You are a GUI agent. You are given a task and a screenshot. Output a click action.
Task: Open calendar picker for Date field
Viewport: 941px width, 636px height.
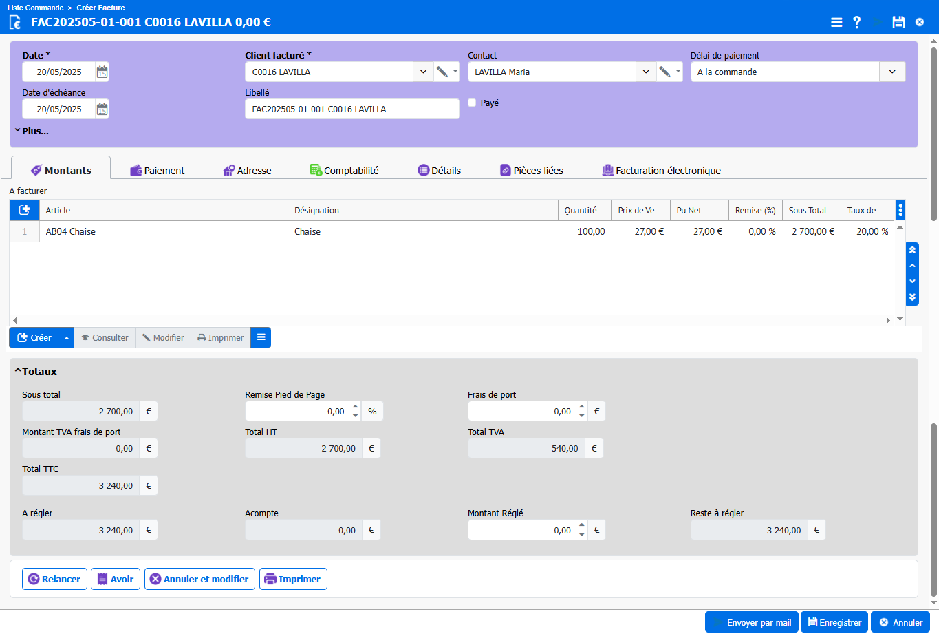pos(102,72)
